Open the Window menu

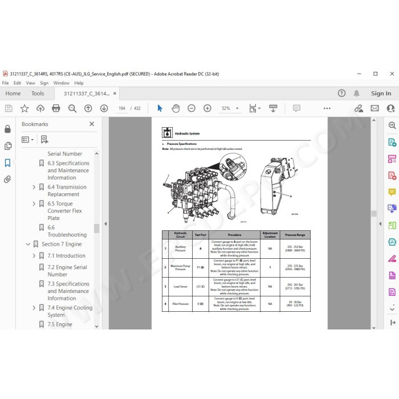tap(62, 83)
